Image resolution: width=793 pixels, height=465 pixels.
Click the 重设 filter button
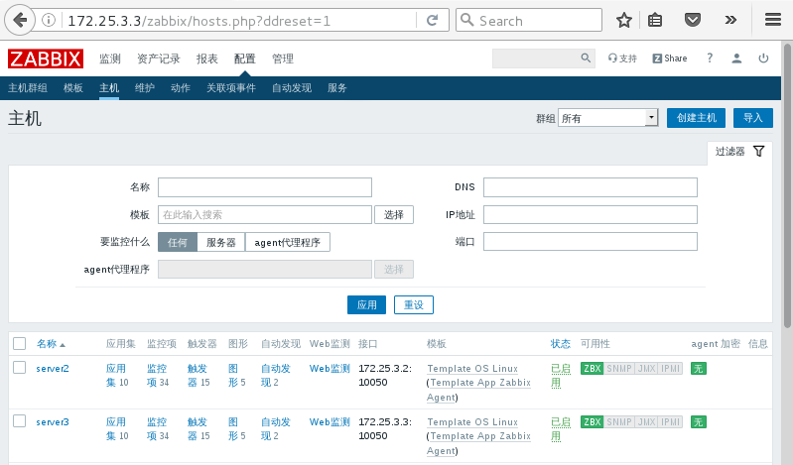[414, 304]
